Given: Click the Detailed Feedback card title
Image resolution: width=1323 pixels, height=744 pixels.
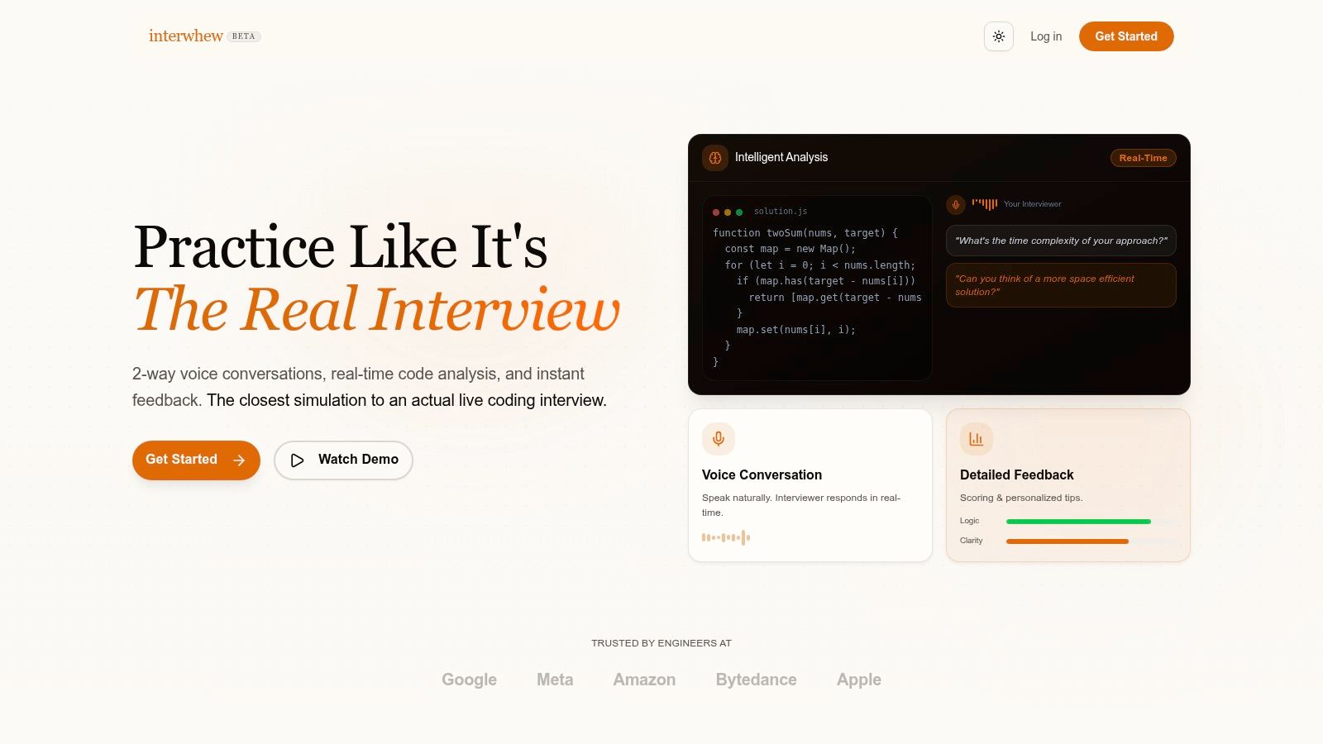Looking at the screenshot, I should click(1017, 475).
